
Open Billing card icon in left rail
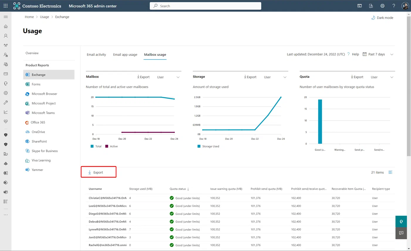point(6,74)
